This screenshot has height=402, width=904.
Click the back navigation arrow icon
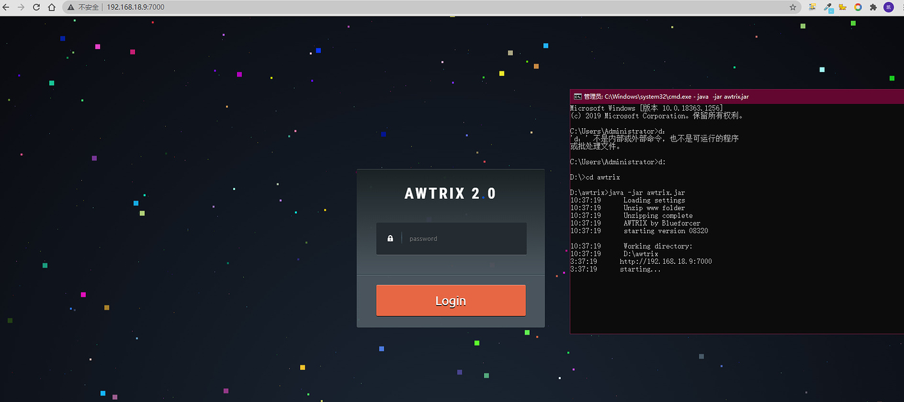coord(7,7)
